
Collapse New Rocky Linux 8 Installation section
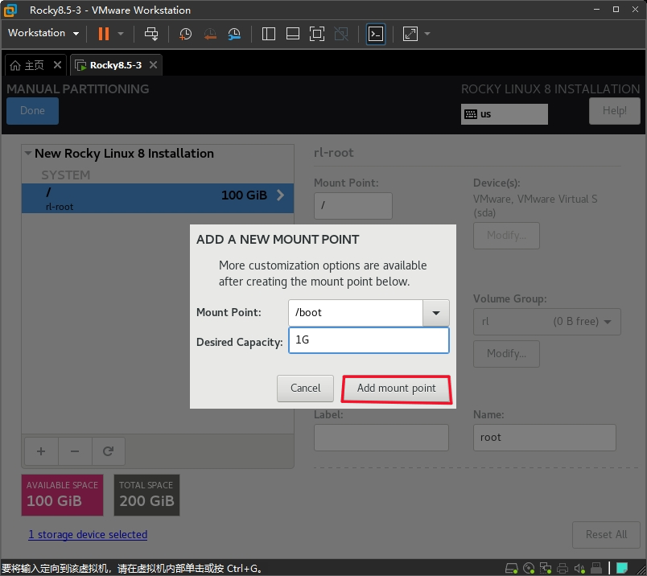[28, 153]
